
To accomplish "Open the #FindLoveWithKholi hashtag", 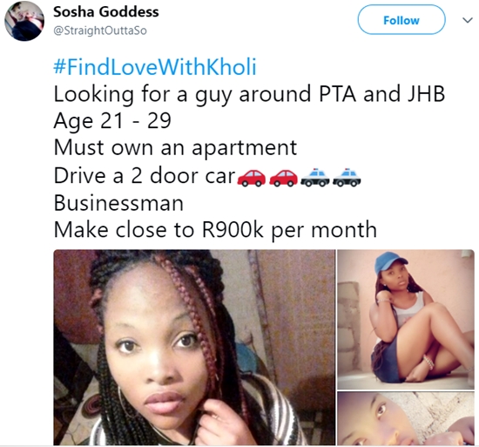I will (154, 67).
